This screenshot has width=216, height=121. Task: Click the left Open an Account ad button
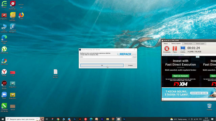[x=181, y=76]
